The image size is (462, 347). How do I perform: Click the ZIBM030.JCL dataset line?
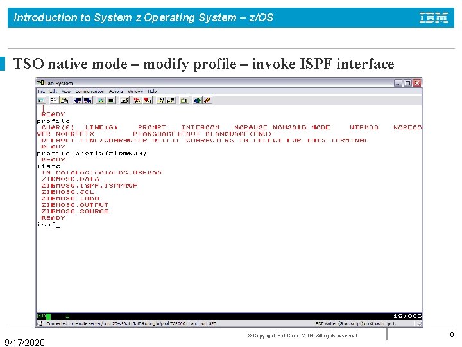[x=67, y=192]
